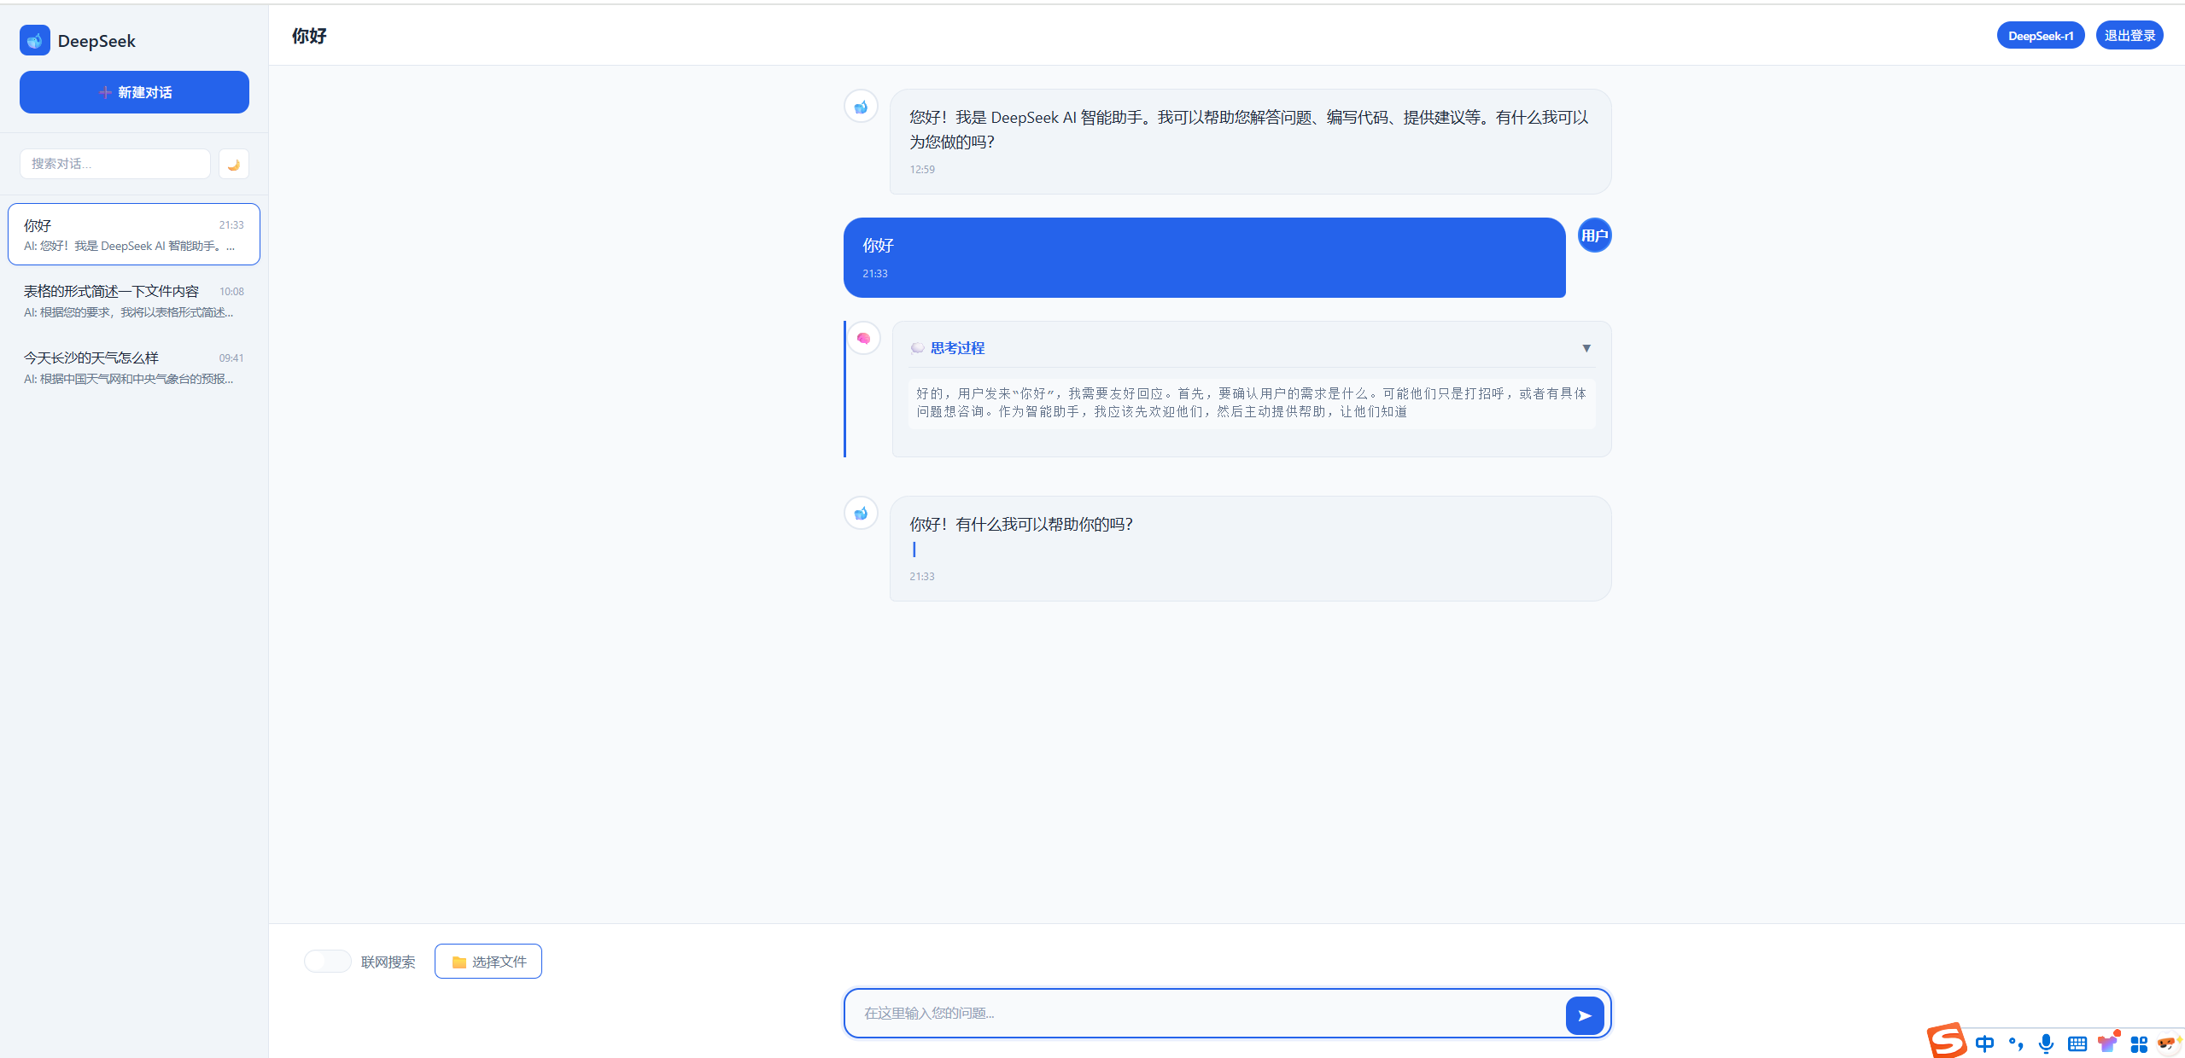Image resolution: width=2185 pixels, height=1058 pixels.
Task: Switch Chinese/English mode via 中 indicator
Action: coord(1984,1043)
